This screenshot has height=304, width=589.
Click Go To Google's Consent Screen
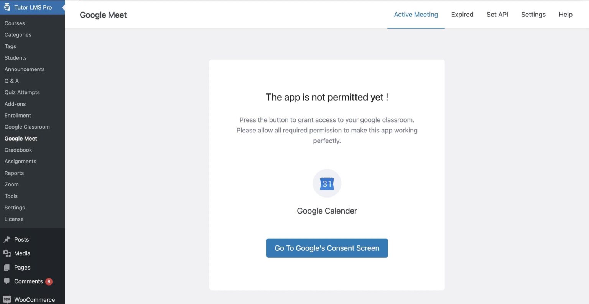pyautogui.click(x=327, y=248)
